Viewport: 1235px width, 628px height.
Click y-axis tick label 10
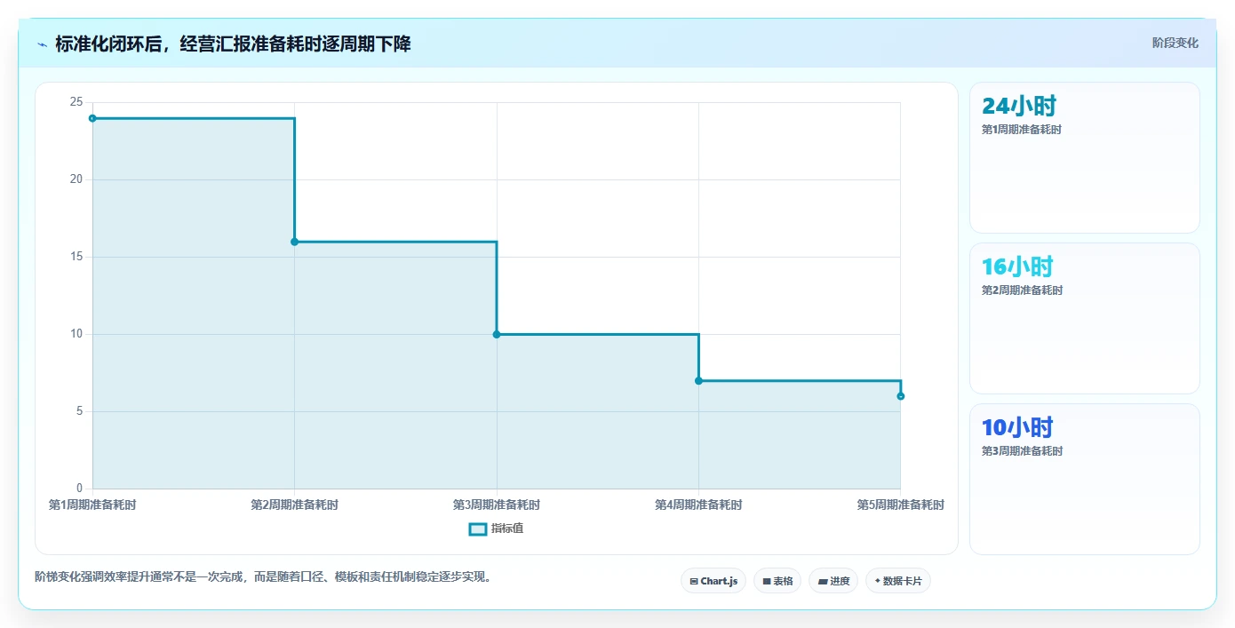76,334
